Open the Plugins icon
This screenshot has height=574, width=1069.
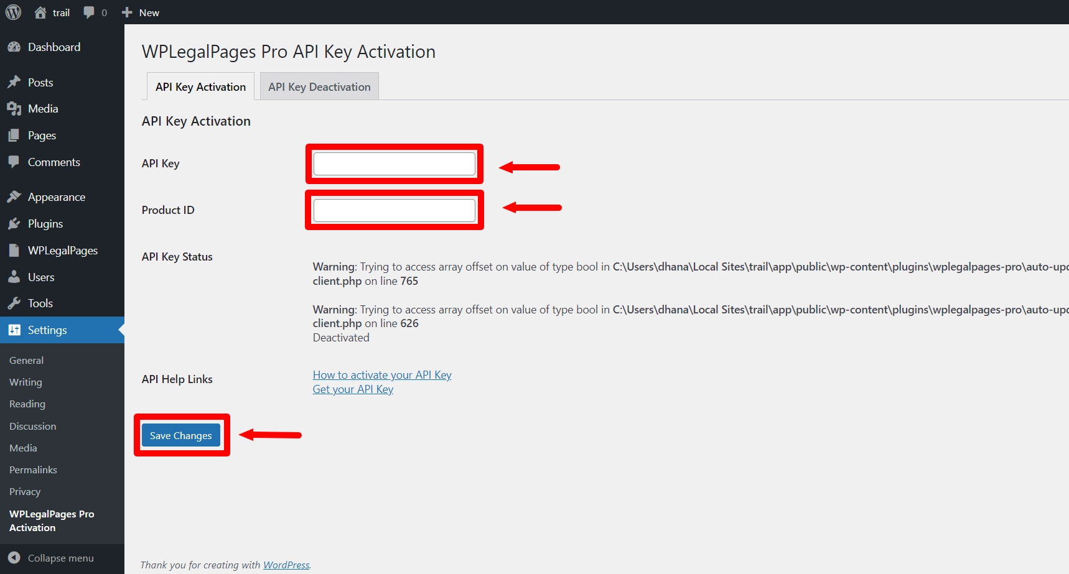[x=15, y=223]
